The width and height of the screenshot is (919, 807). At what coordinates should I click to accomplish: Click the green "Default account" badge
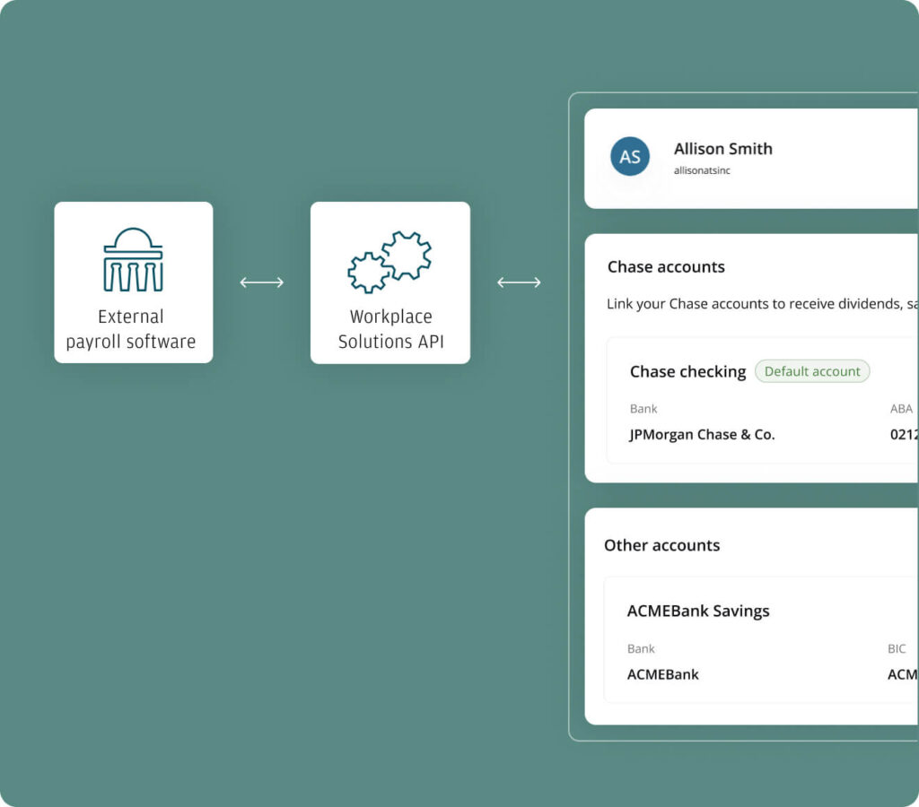(812, 371)
